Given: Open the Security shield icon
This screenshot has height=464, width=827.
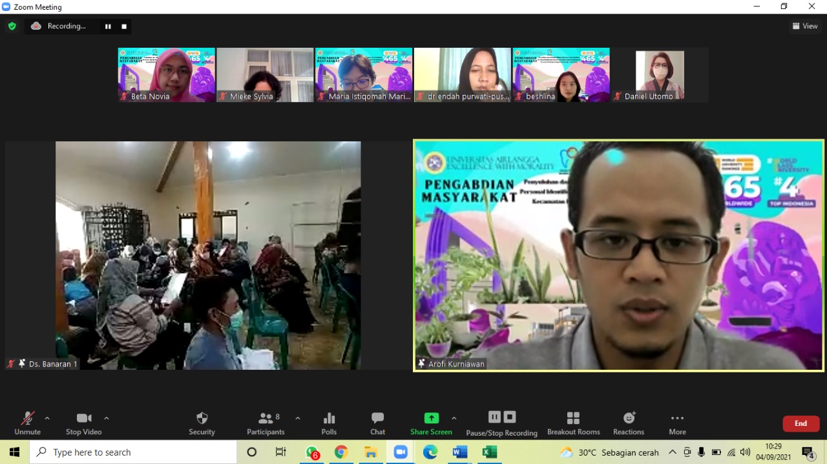Looking at the screenshot, I should [x=202, y=418].
